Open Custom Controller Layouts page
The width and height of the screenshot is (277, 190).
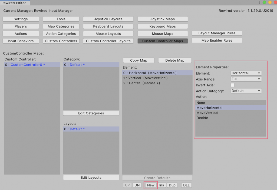(x=108, y=41)
